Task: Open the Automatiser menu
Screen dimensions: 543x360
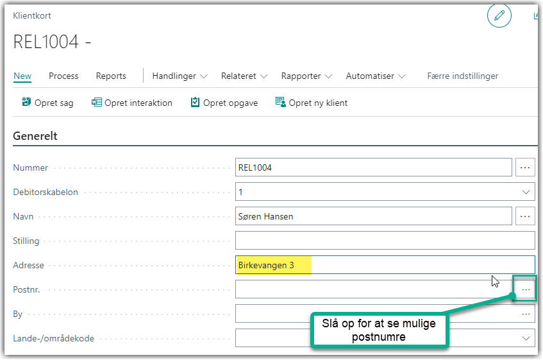Action: [x=376, y=76]
